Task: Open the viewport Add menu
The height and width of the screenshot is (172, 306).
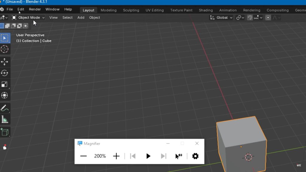Action: click(x=81, y=18)
